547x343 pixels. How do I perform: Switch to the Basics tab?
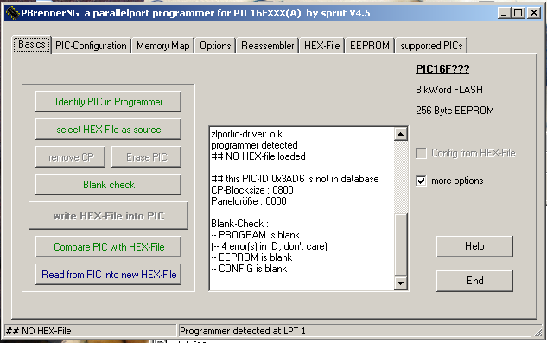[x=32, y=45]
